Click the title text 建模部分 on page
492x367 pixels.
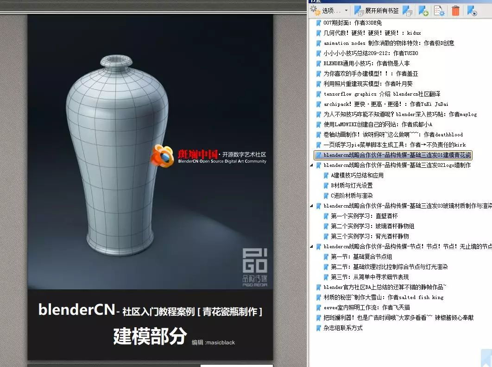pyautogui.click(x=150, y=336)
